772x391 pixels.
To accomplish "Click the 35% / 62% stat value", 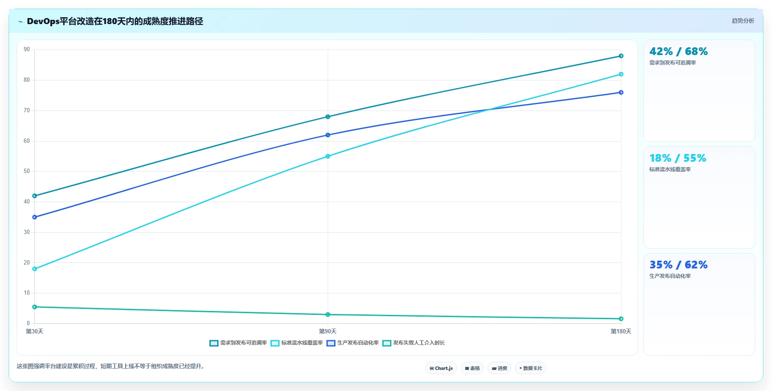I will 678,265.
